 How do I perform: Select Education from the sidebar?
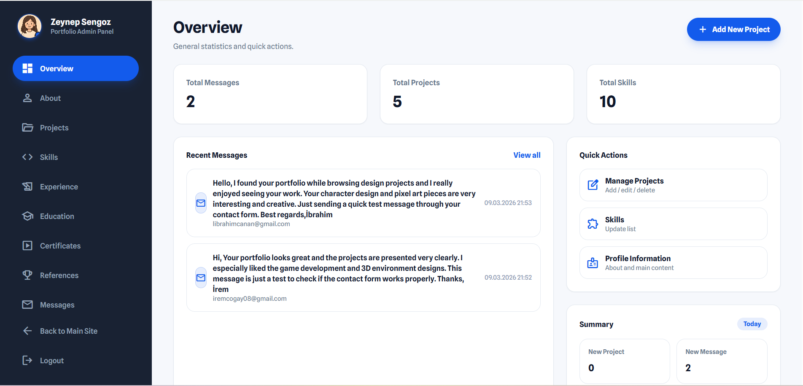pyautogui.click(x=75, y=216)
